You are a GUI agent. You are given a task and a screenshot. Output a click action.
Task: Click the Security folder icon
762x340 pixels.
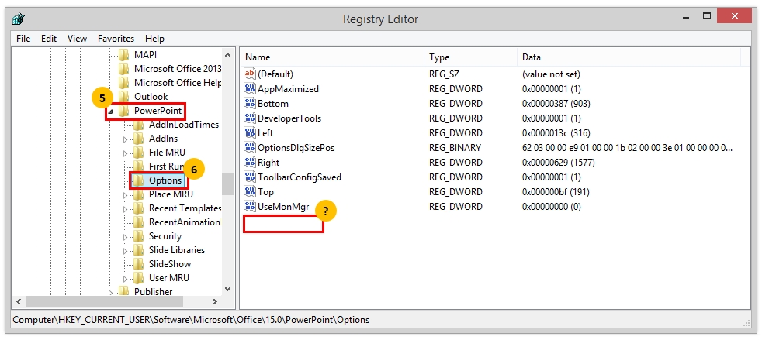(138, 236)
